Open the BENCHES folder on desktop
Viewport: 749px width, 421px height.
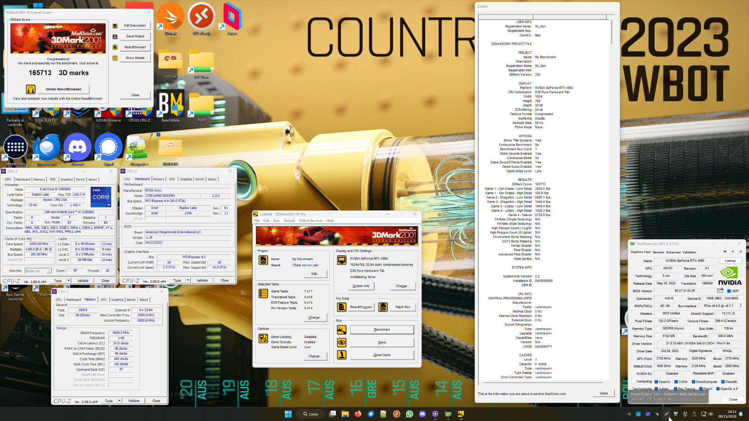170,150
